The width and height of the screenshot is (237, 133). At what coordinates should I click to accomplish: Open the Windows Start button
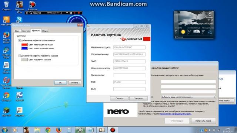[4, 130]
